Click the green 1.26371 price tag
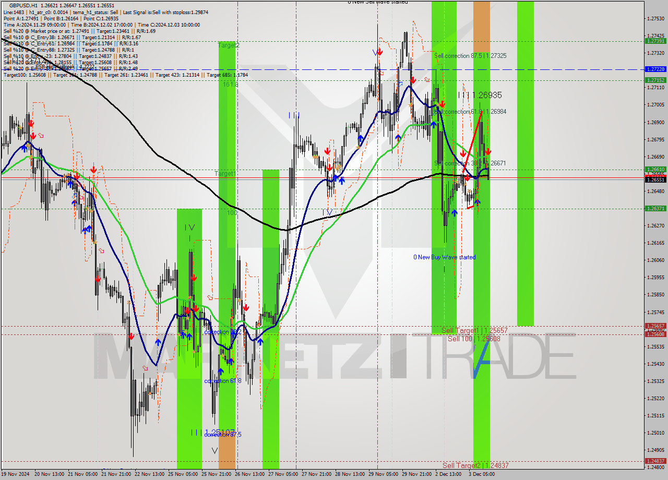This screenshot has width=668, height=480. [655, 208]
